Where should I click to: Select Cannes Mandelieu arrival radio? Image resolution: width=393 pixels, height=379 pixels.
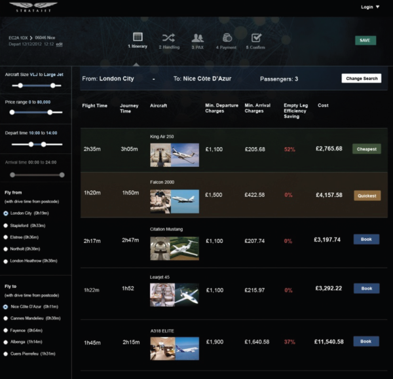pyautogui.click(x=6, y=318)
